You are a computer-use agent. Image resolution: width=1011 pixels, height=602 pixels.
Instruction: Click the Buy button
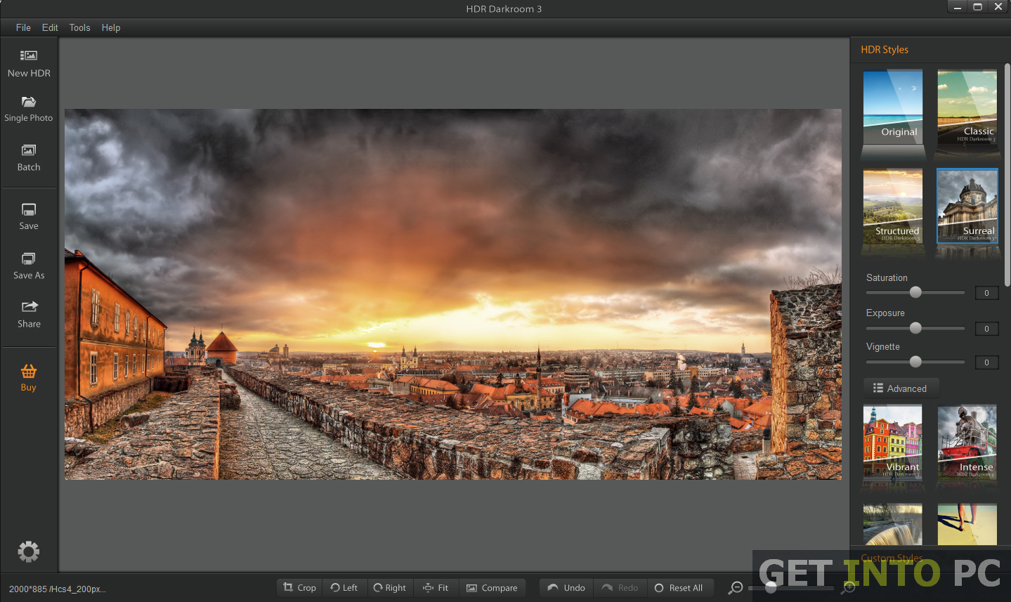28,377
